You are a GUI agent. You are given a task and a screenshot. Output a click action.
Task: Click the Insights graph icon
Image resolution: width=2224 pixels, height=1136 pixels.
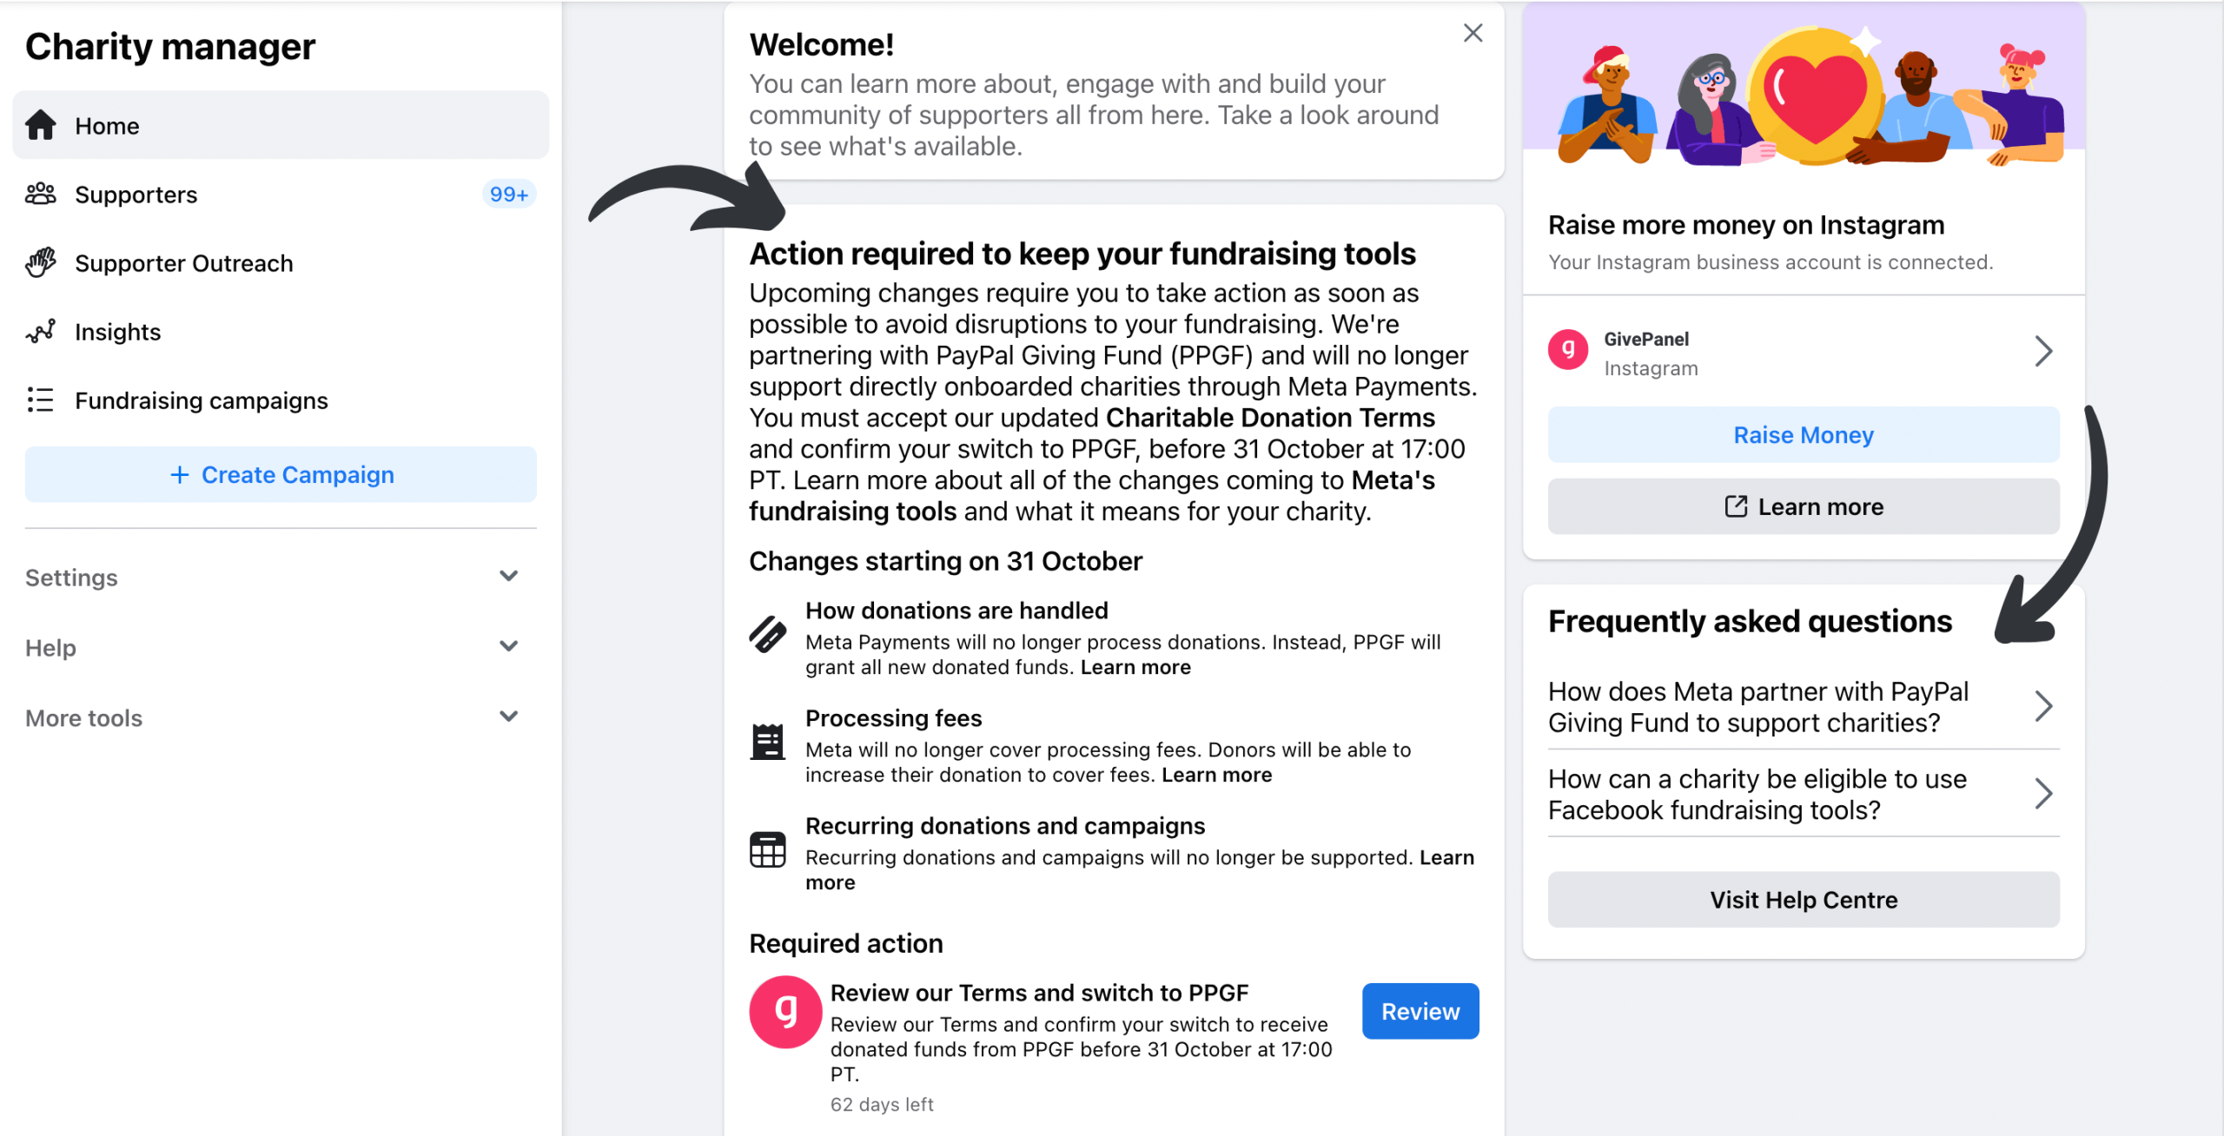point(40,331)
